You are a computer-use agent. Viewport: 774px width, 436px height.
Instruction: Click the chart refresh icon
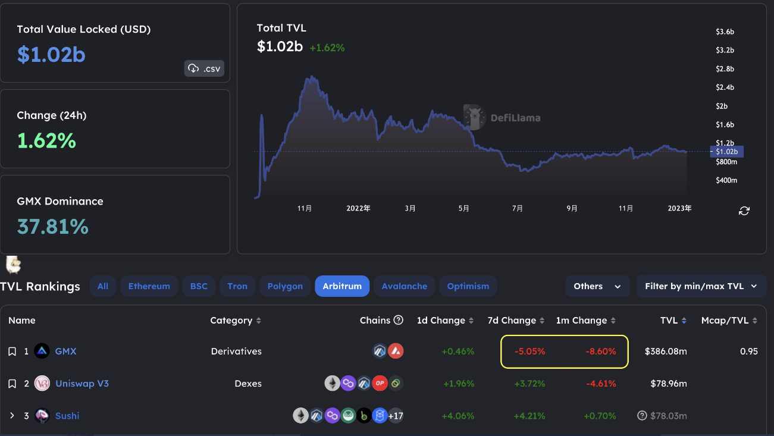tap(744, 211)
